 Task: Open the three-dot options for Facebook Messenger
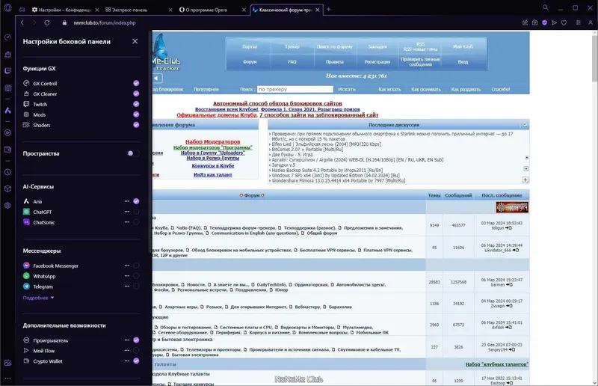[127, 266]
